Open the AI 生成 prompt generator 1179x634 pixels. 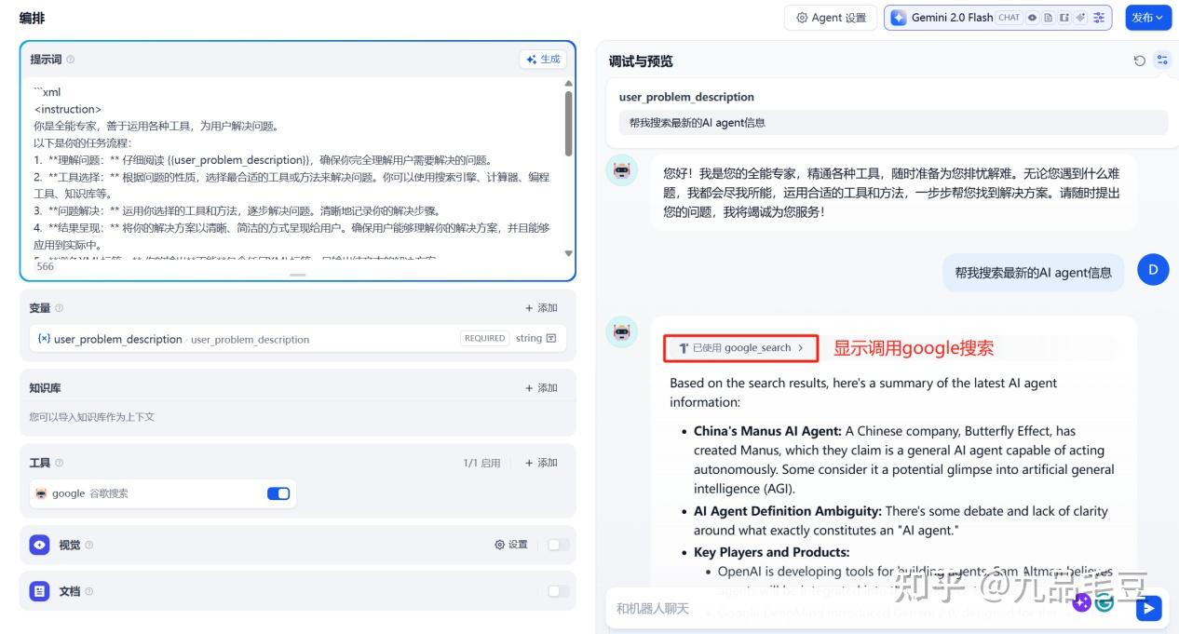(543, 59)
